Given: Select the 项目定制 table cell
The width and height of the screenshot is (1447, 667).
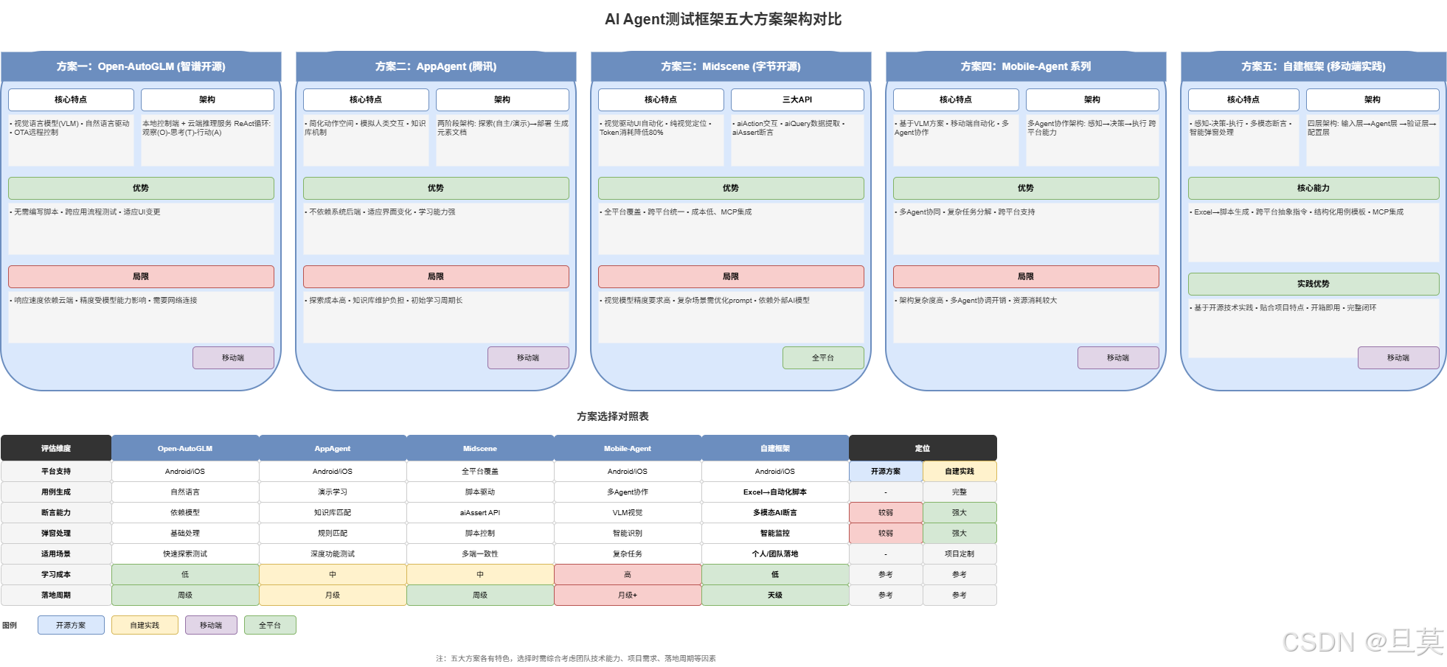Looking at the screenshot, I should [960, 553].
